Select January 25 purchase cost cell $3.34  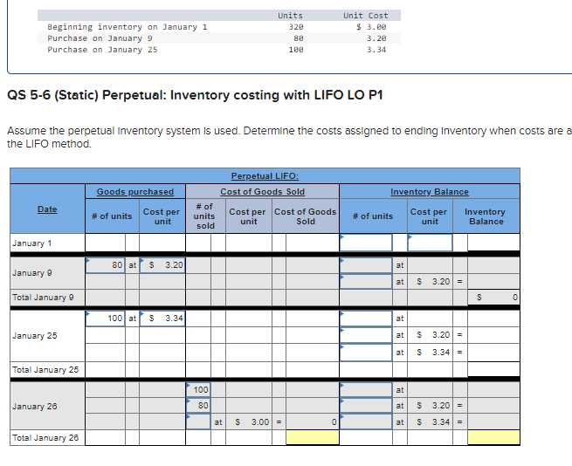(162, 319)
